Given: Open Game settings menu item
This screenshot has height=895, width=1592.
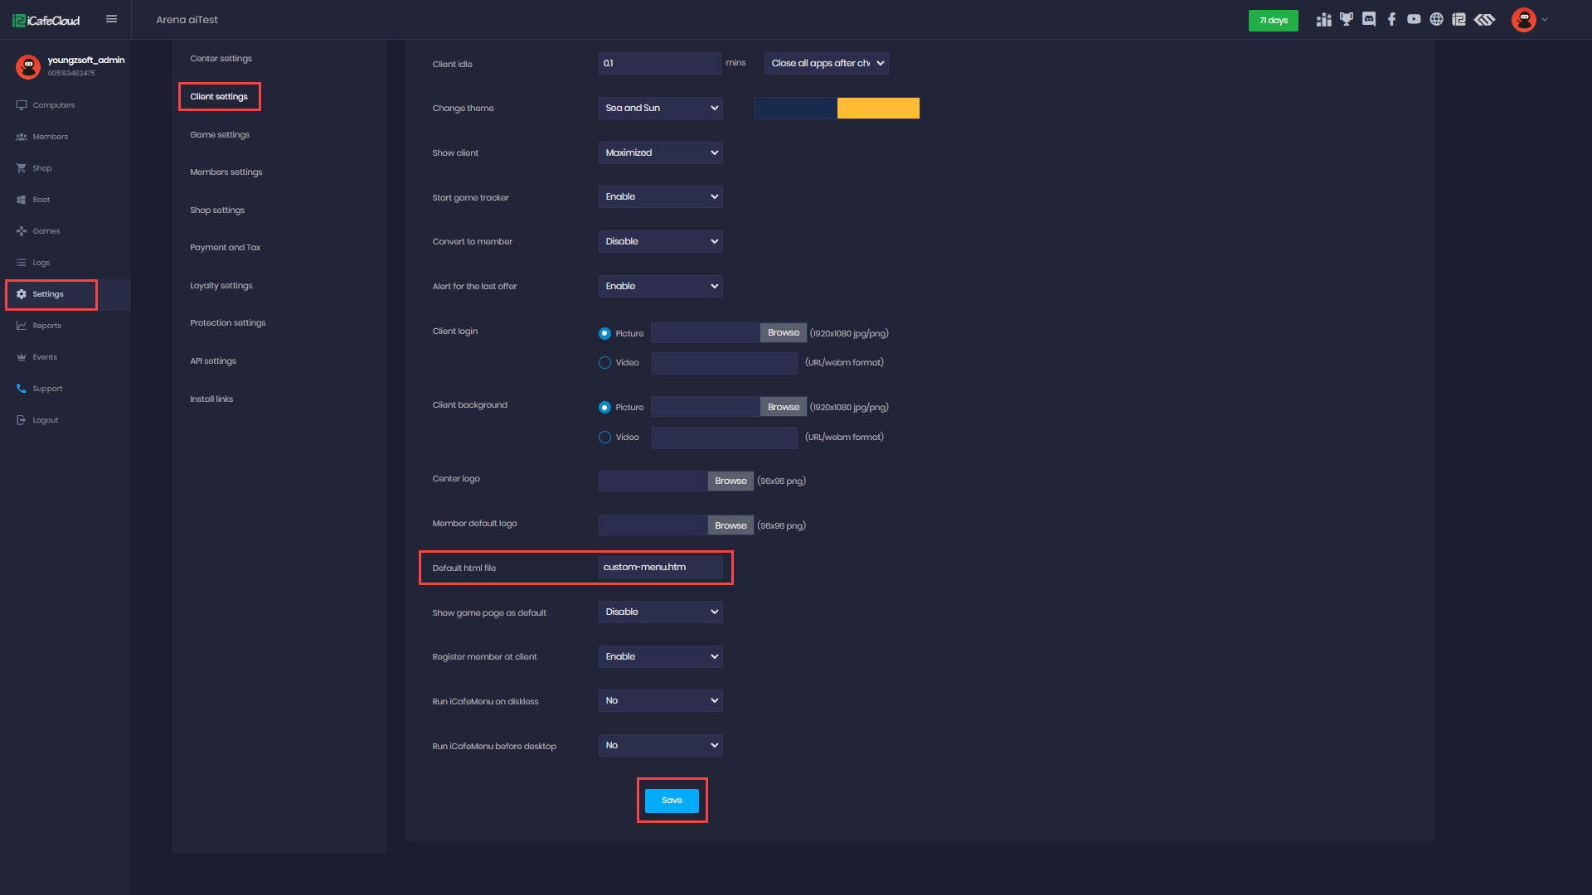Looking at the screenshot, I should (220, 135).
